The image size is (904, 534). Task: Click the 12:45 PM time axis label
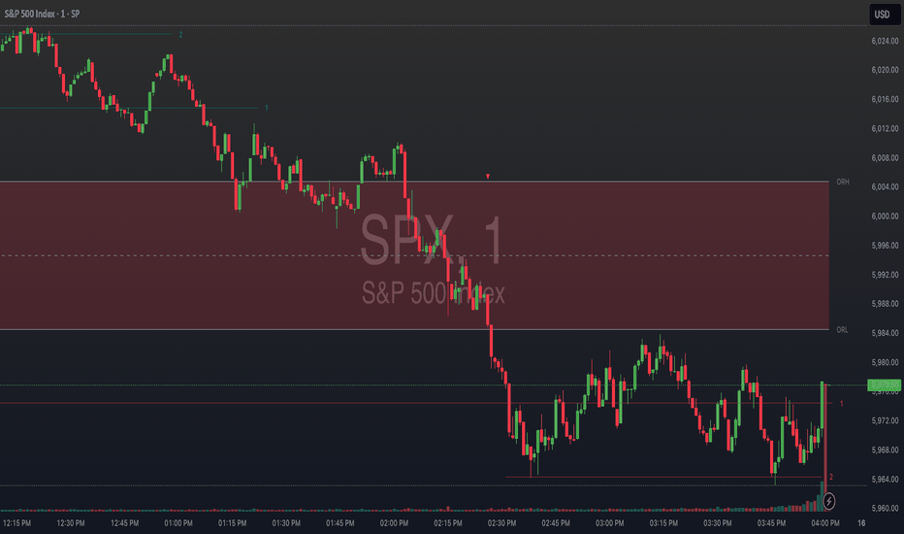click(x=124, y=523)
